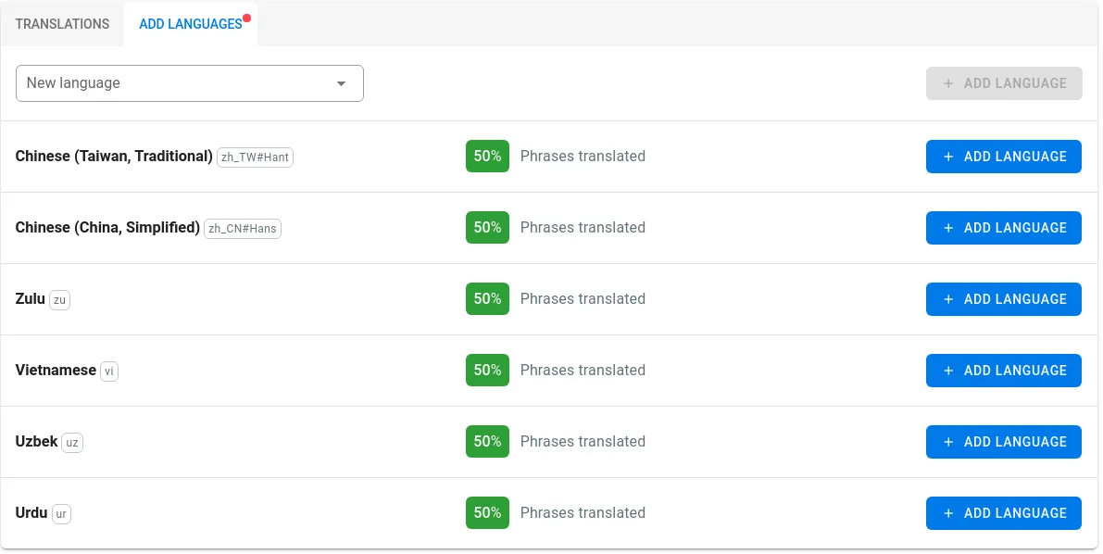Click the New language combo box field
This screenshot has height=554, width=1103.
point(189,83)
